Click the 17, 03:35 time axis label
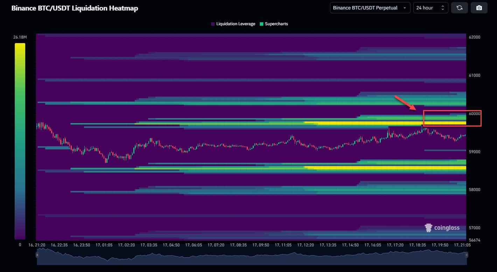 (x=149, y=245)
